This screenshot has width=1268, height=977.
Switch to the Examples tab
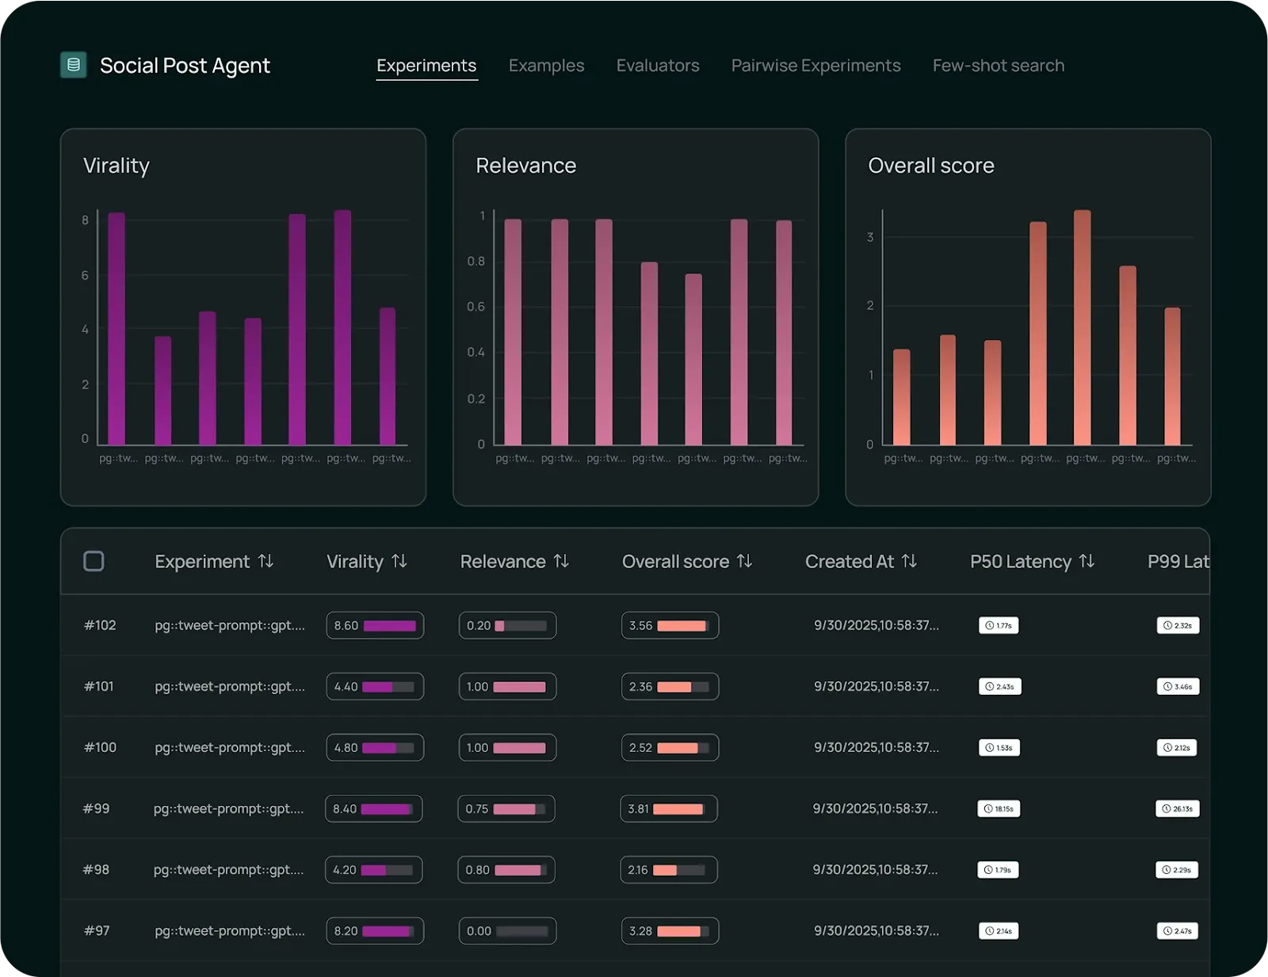[546, 66]
